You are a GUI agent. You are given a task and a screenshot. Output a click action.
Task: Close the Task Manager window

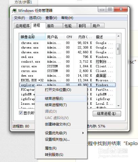point(121,9)
